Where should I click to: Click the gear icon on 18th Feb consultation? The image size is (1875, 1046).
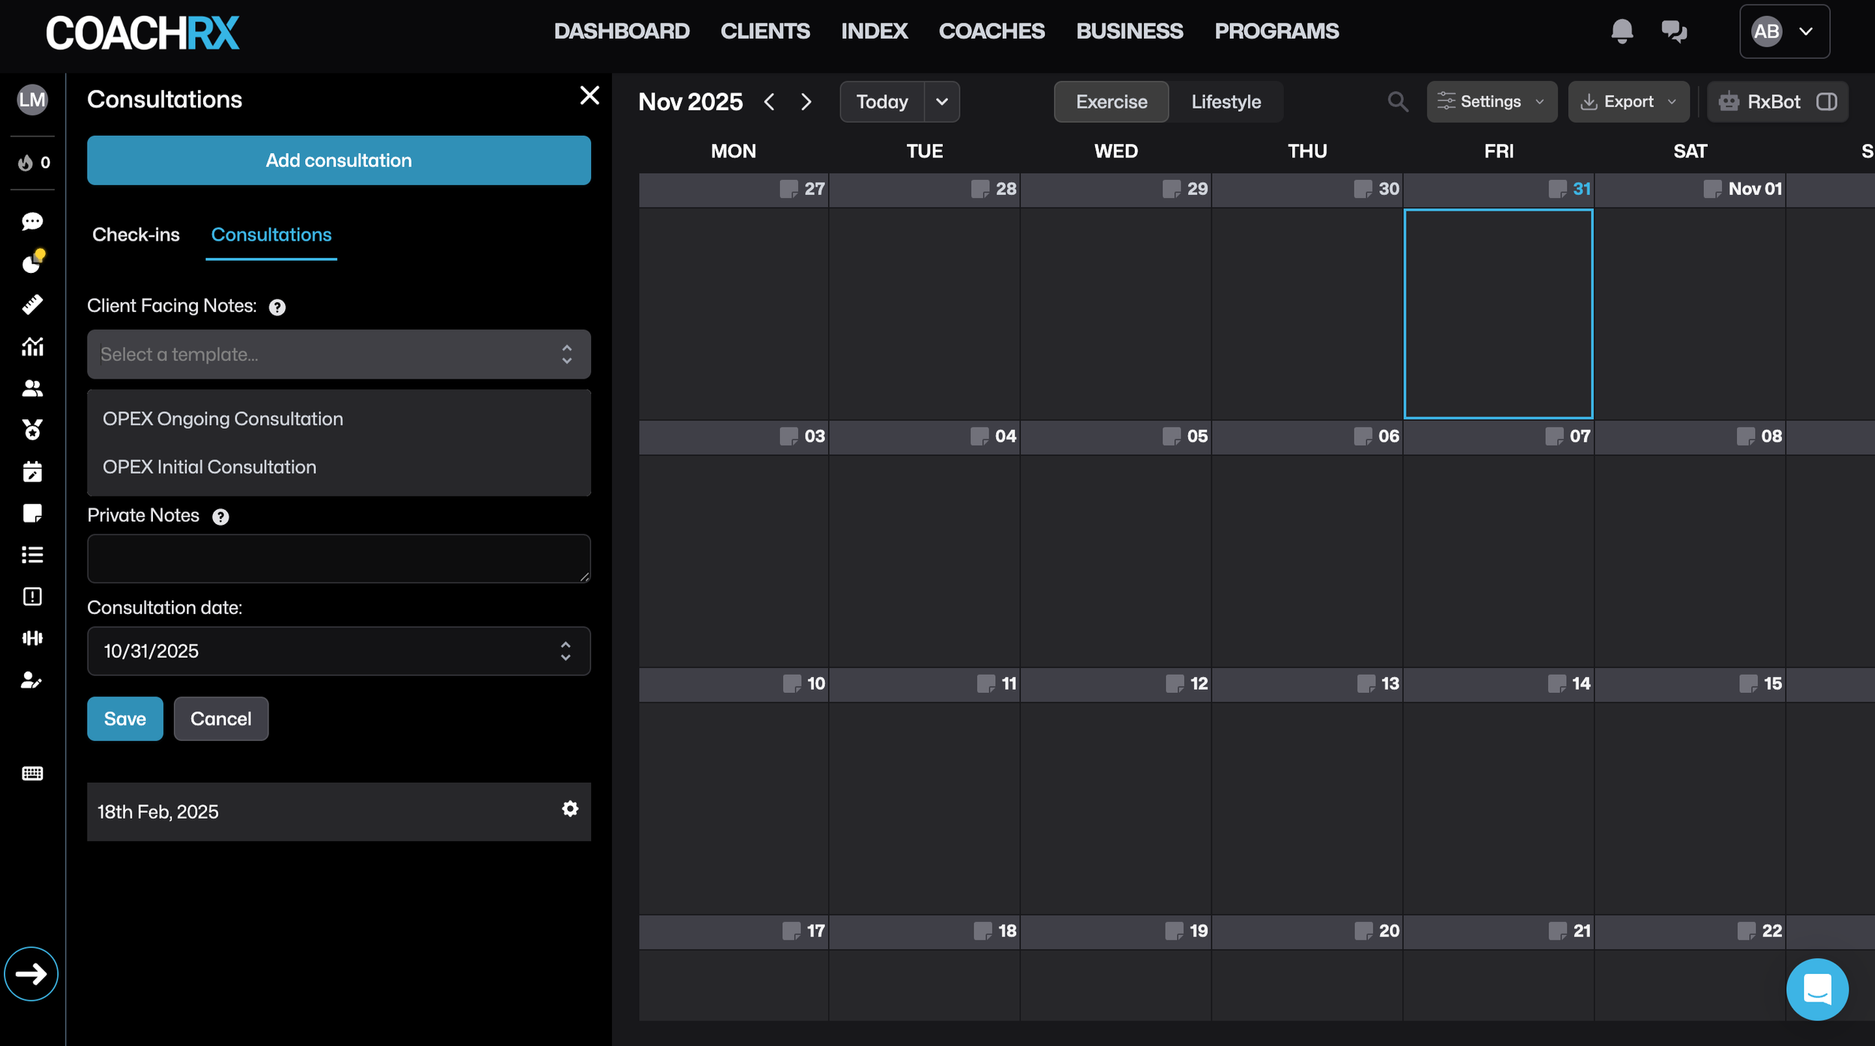[x=570, y=809]
